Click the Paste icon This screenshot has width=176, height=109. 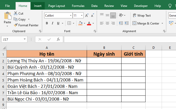(x=7, y=16)
